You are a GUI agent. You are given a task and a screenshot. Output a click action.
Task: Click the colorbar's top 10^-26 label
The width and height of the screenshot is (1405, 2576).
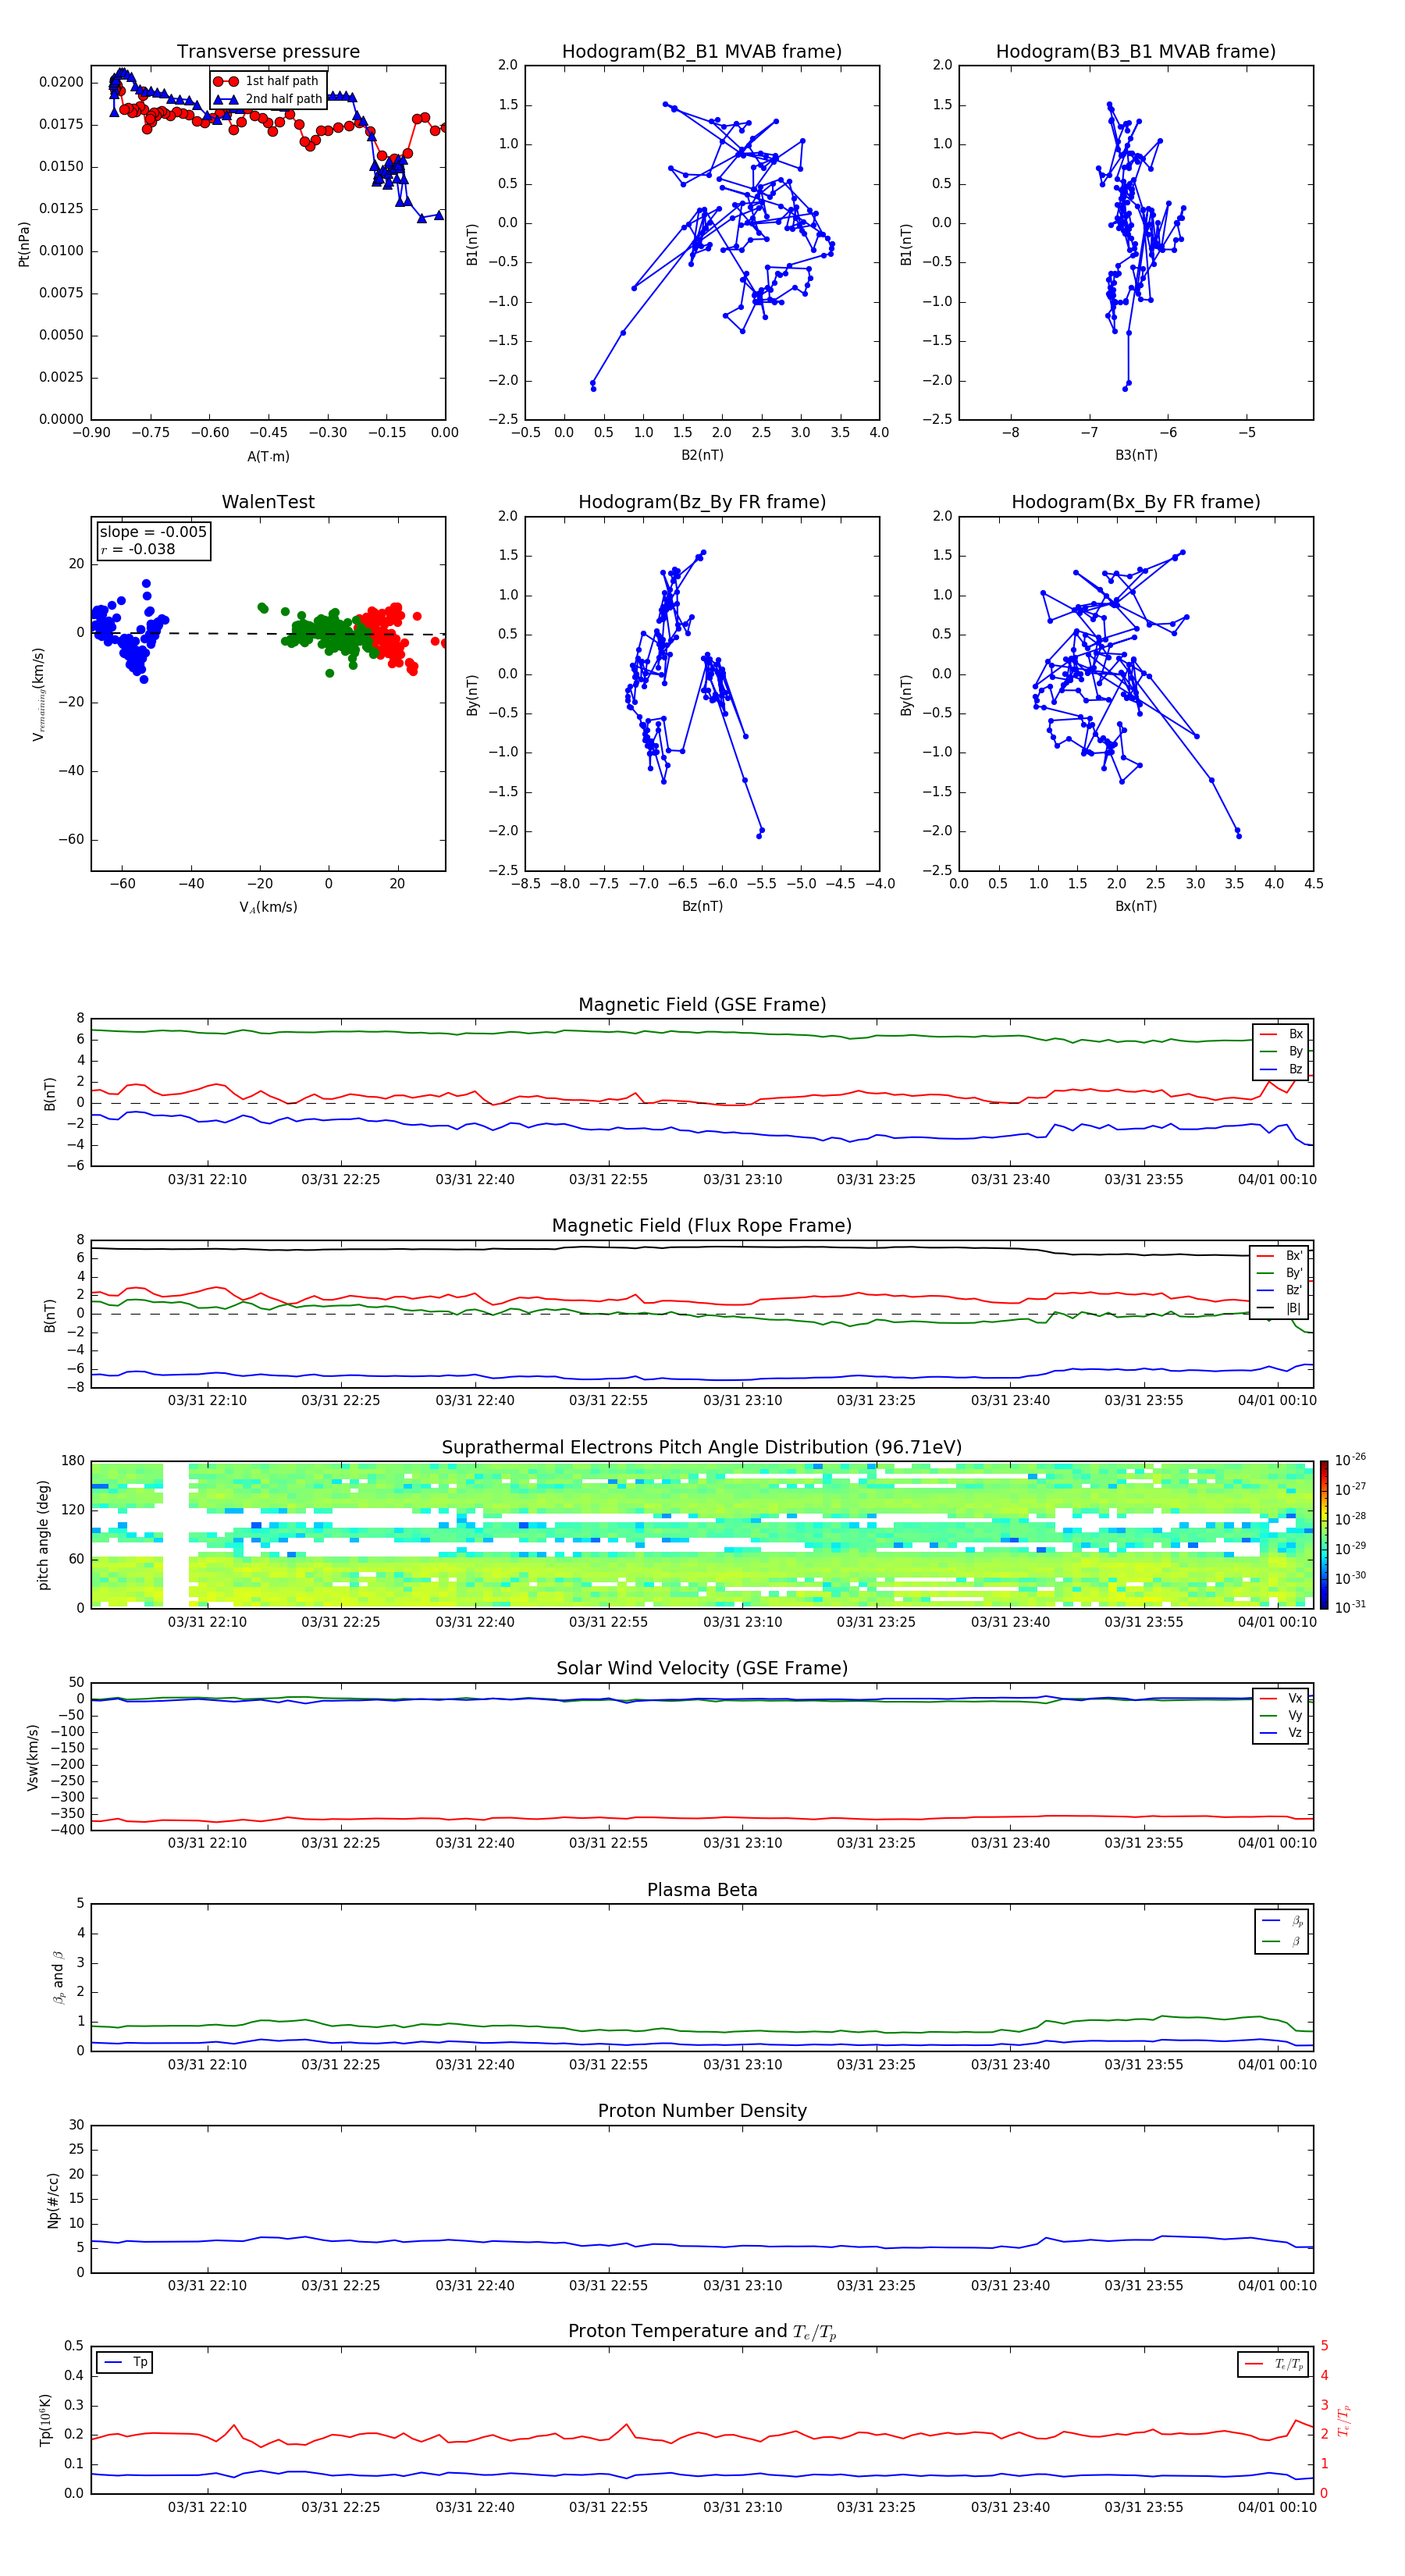click(x=1350, y=1460)
